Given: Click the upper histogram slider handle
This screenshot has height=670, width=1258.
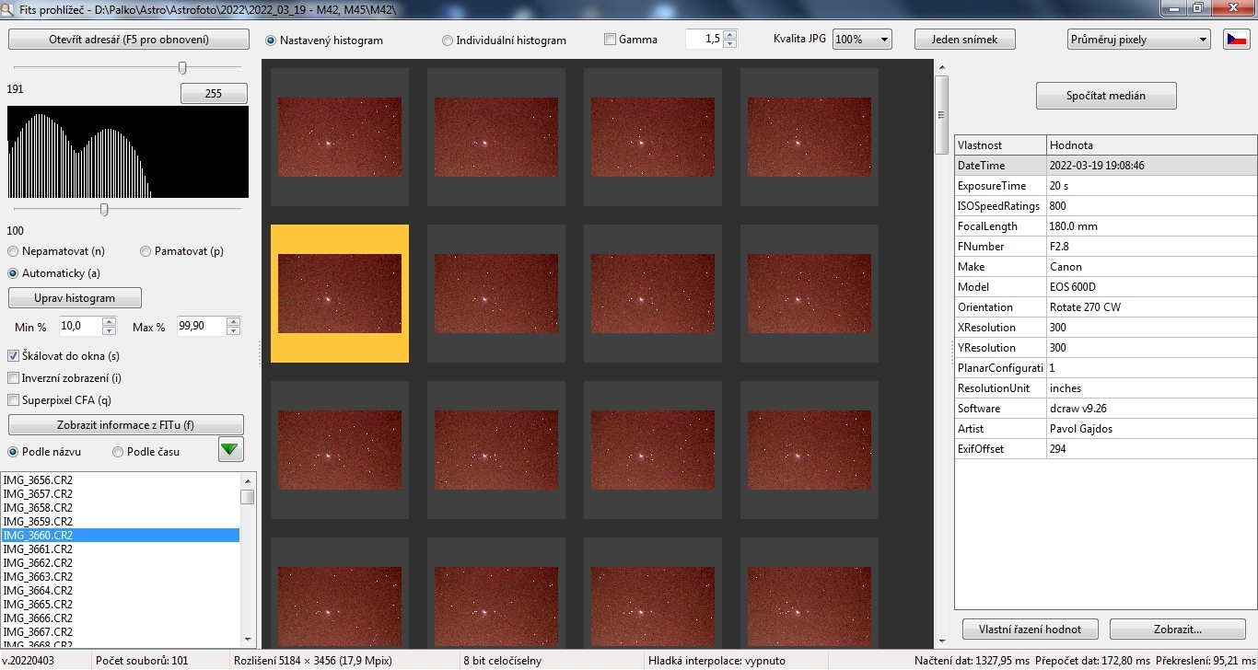Looking at the screenshot, I should click(182, 67).
